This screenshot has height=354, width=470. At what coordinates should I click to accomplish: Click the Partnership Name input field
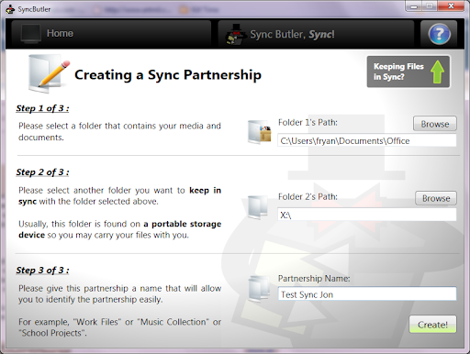click(x=367, y=294)
